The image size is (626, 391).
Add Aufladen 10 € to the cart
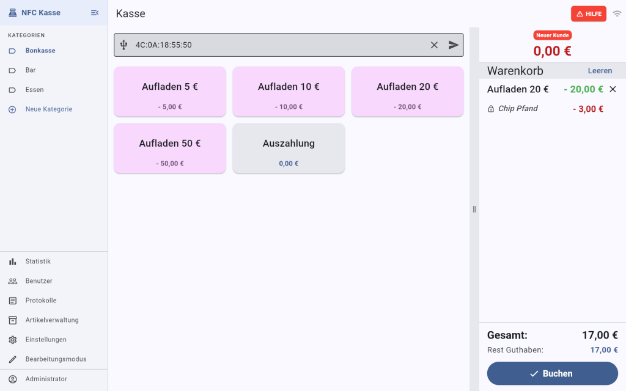[x=289, y=92]
